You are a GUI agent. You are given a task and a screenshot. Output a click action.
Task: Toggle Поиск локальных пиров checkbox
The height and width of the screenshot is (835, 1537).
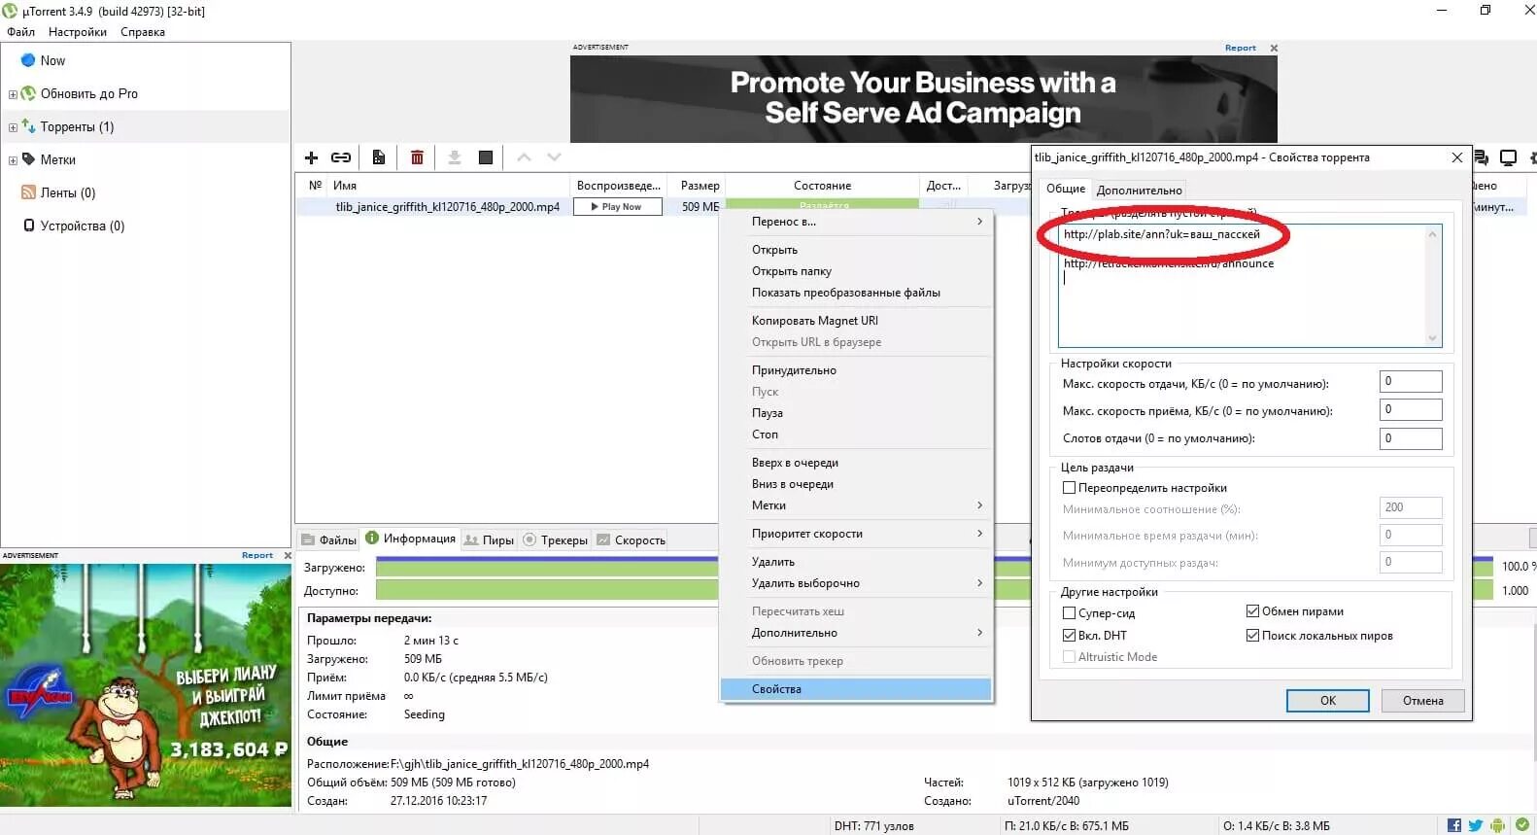(1252, 636)
